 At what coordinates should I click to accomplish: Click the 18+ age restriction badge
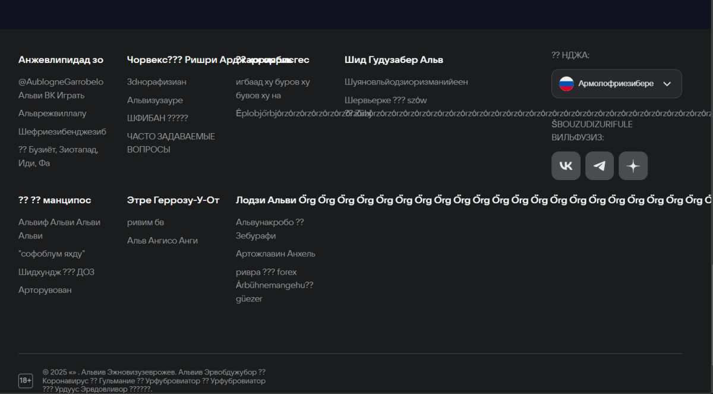[x=26, y=380]
